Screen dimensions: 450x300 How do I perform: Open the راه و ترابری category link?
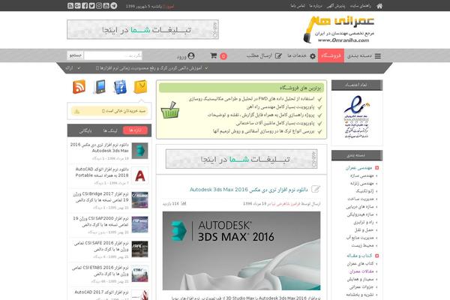363,222
